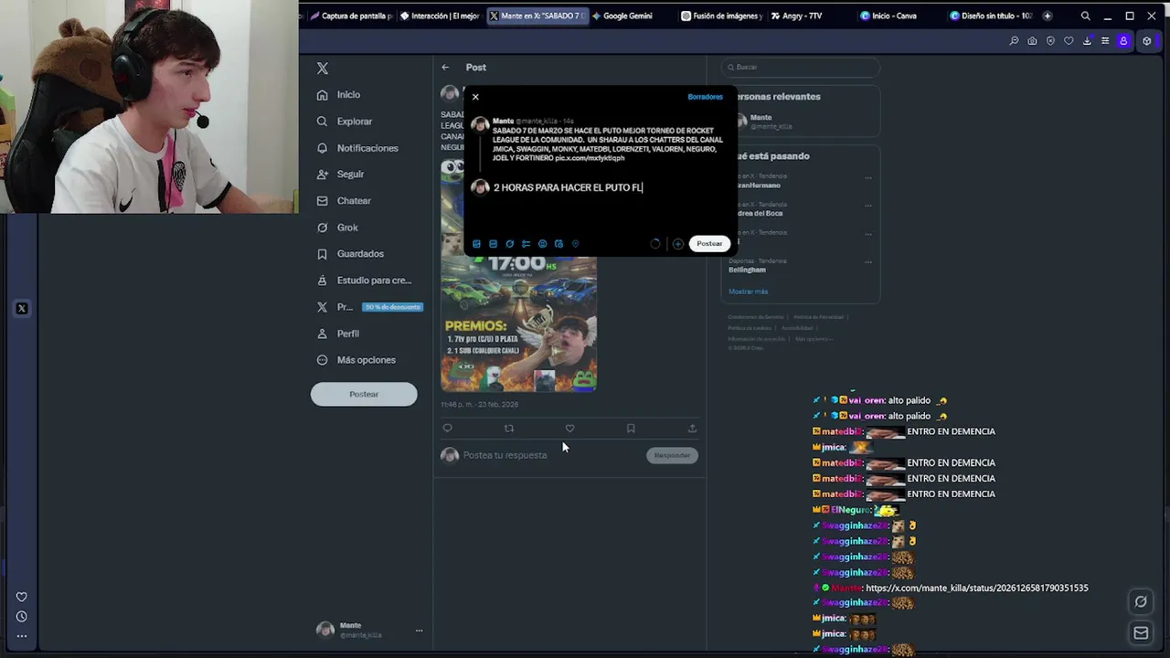Open Estudio para creadores
Viewport: 1170px width, 658px height.
(x=364, y=281)
